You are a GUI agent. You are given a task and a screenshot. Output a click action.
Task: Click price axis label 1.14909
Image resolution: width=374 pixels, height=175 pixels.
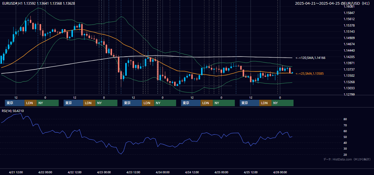(x=349, y=38)
